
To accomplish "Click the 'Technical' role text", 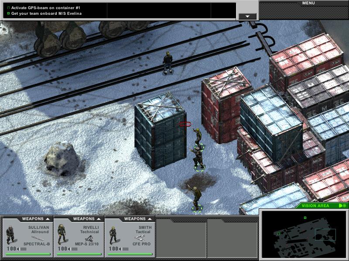I will (x=89, y=232).
